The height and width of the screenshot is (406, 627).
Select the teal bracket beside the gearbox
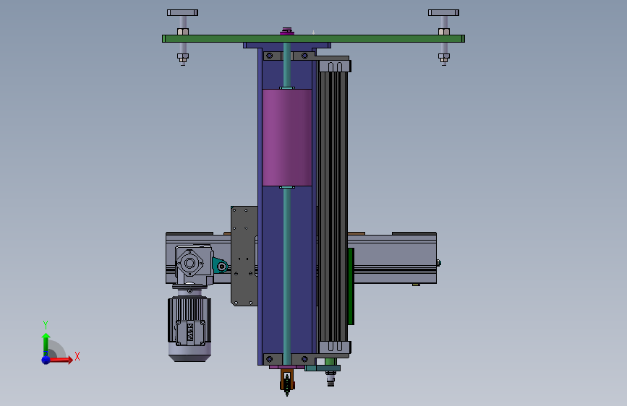coord(220,265)
